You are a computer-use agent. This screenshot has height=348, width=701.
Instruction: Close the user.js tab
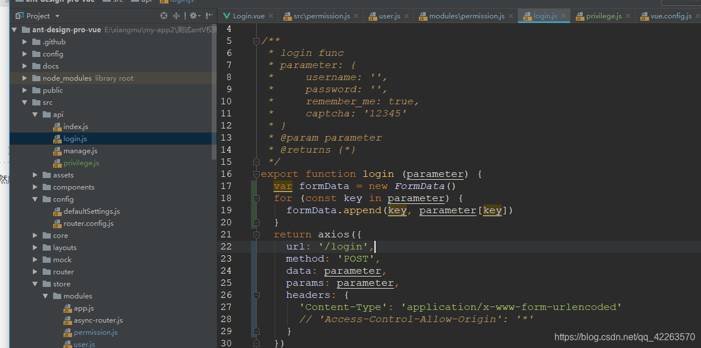407,16
